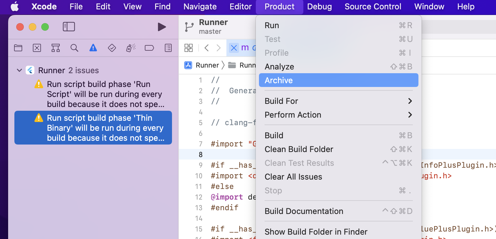Screen dimensions: 496x239
Task: Close the open editor tab
Action: (234, 48)
